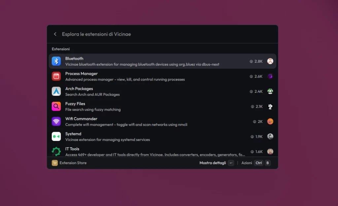338x206 pixels.
Task: Click the 2.1K download count
Action: [x=259, y=107]
